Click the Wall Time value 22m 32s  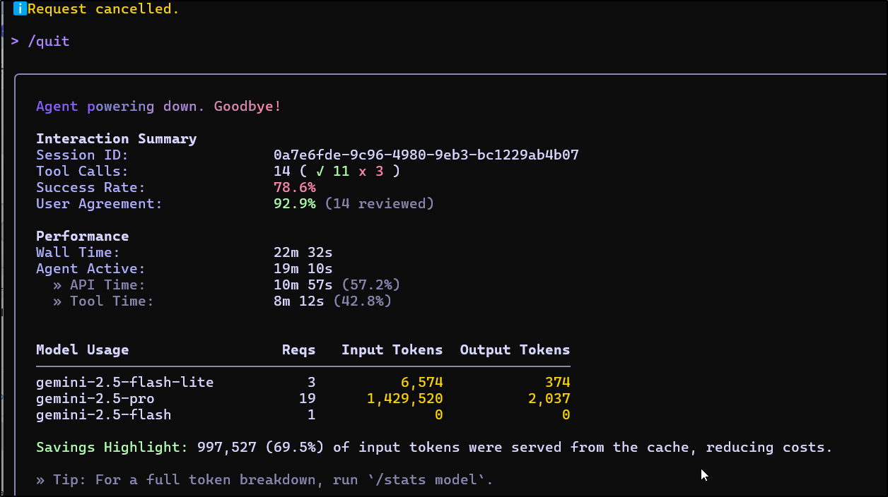tap(303, 253)
